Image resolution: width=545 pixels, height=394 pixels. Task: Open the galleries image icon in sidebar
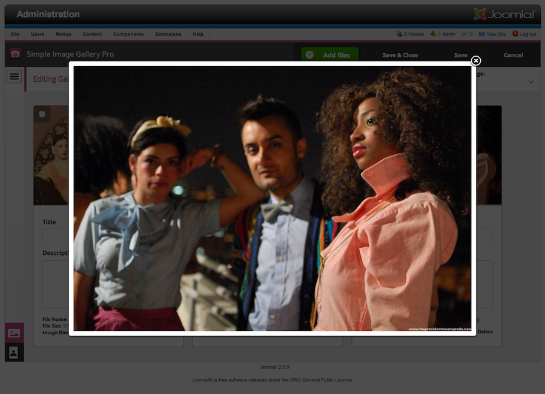pyautogui.click(x=14, y=333)
